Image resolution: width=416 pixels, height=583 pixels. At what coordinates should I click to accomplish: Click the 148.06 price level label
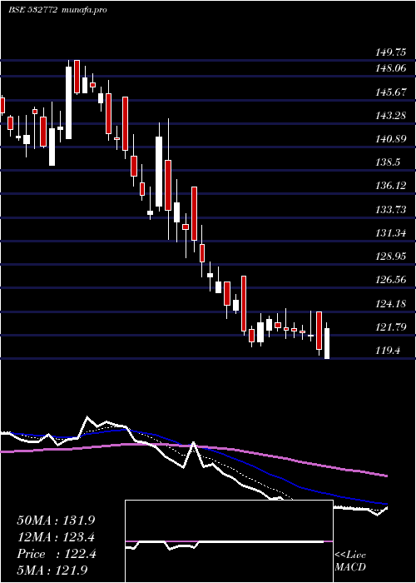click(x=391, y=68)
